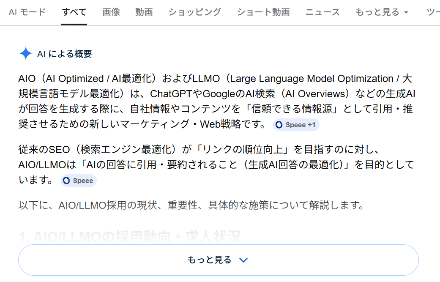This screenshot has height=282, width=440.
Task: Open the 画像 search tab
Action: (111, 12)
